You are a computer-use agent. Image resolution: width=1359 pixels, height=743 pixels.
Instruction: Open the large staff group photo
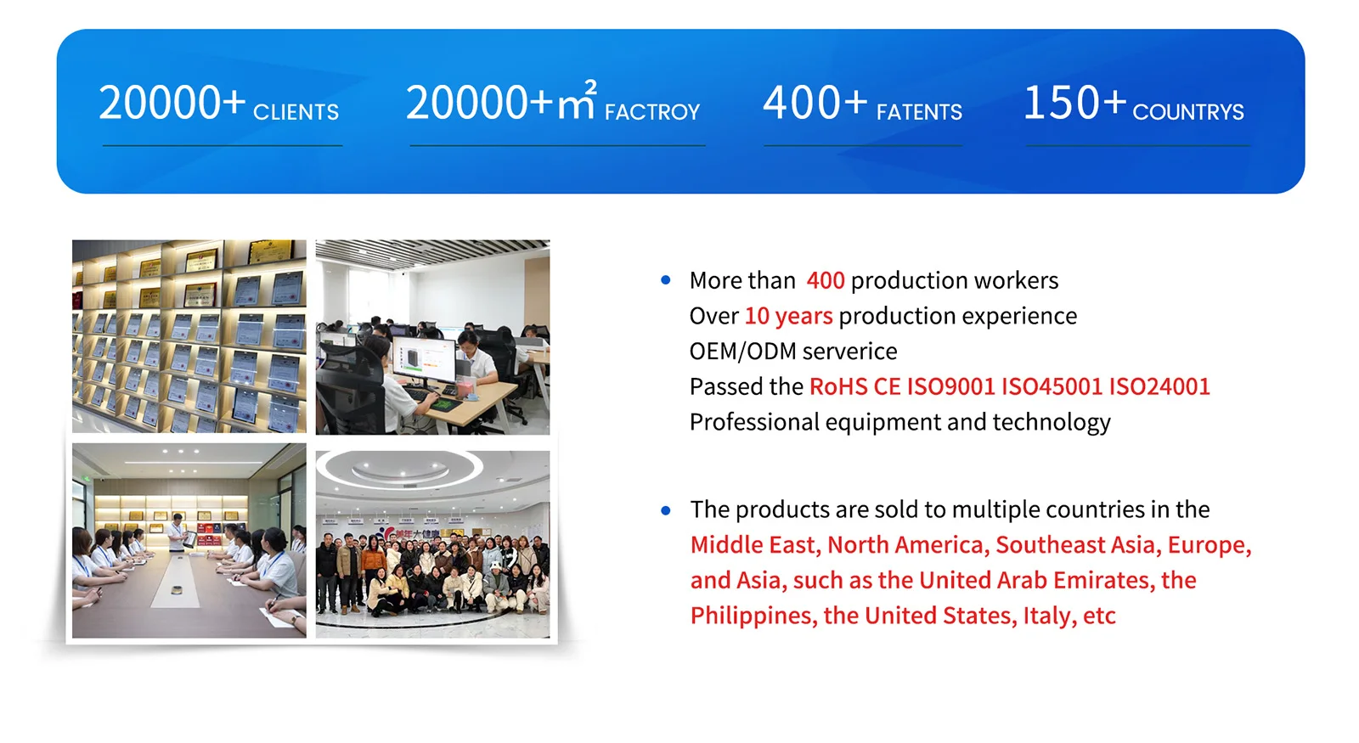click(x=432, y=543)
